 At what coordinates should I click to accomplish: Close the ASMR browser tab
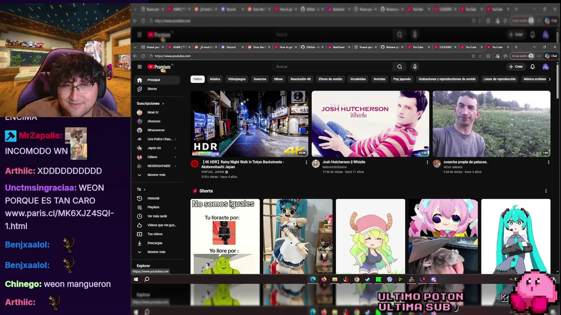pos(189,47)
